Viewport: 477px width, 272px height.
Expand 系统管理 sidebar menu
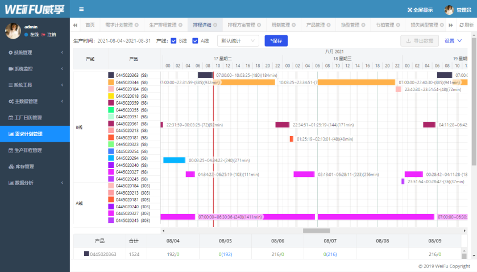pyautogui.click(x=35, y=53)
